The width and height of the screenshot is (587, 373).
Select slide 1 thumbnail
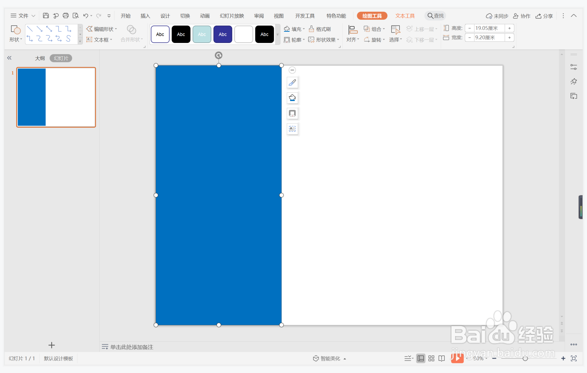56,97
